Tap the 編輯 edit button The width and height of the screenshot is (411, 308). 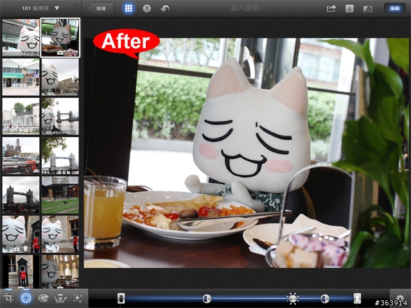click(x=395, y=8)
